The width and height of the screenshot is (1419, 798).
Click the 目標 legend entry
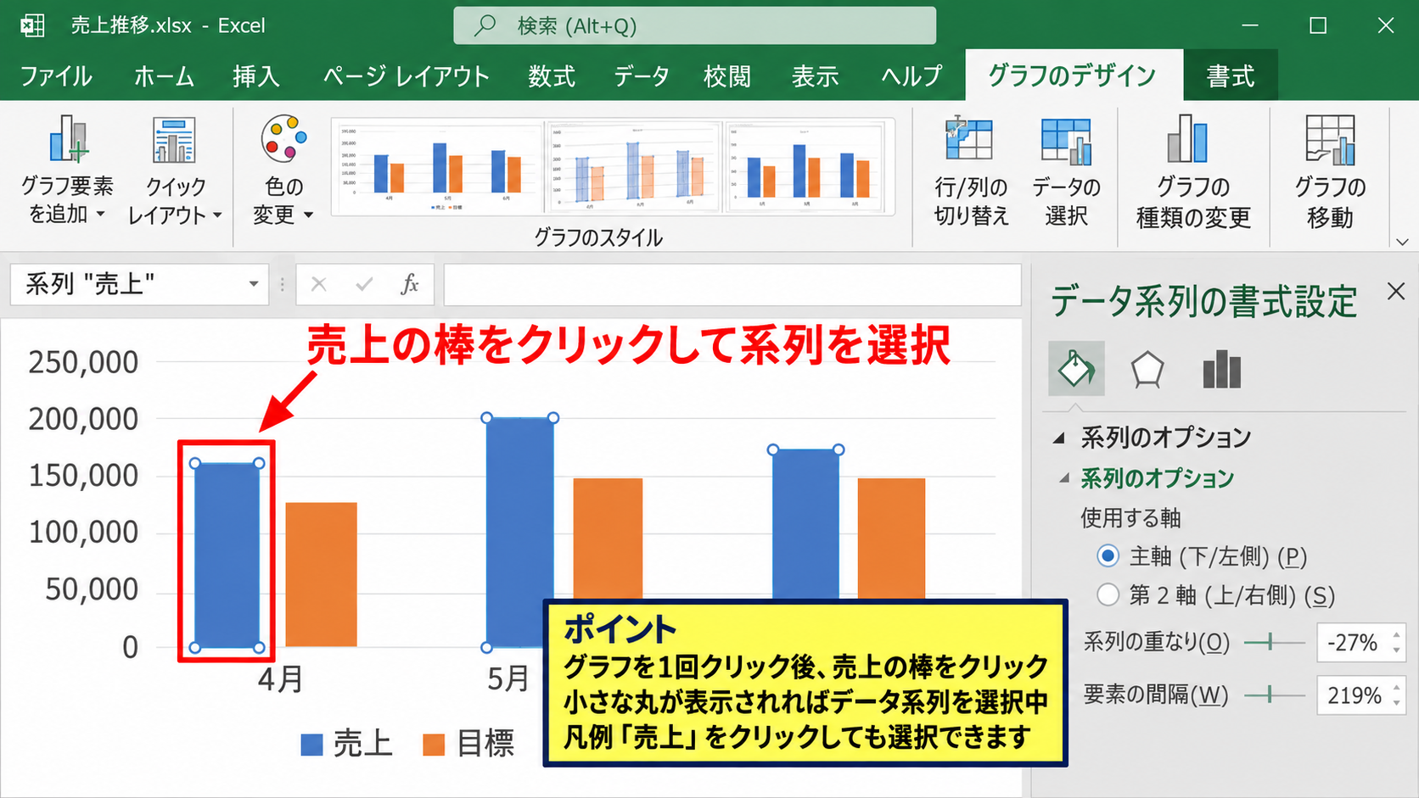pyautogui.click(x=469, y=744)
